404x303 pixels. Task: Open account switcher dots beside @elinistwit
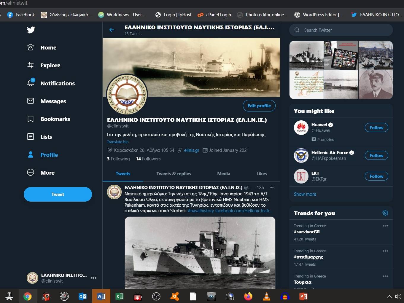click(x=93, y=278)
